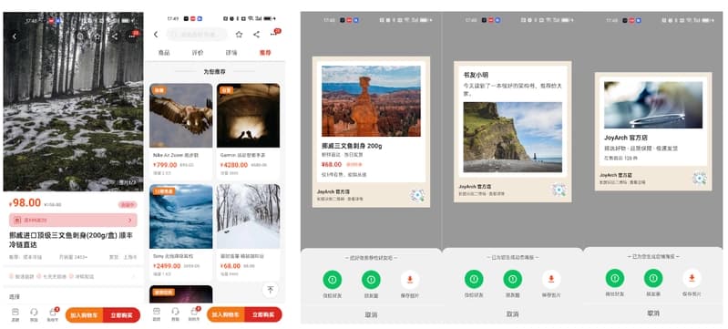
Task: Tap share icon over the forest product photo
Action: [x=115, y=36]
